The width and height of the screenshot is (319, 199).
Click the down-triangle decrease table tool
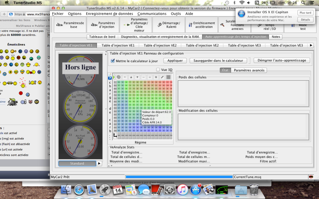click(x=137, y=77)
